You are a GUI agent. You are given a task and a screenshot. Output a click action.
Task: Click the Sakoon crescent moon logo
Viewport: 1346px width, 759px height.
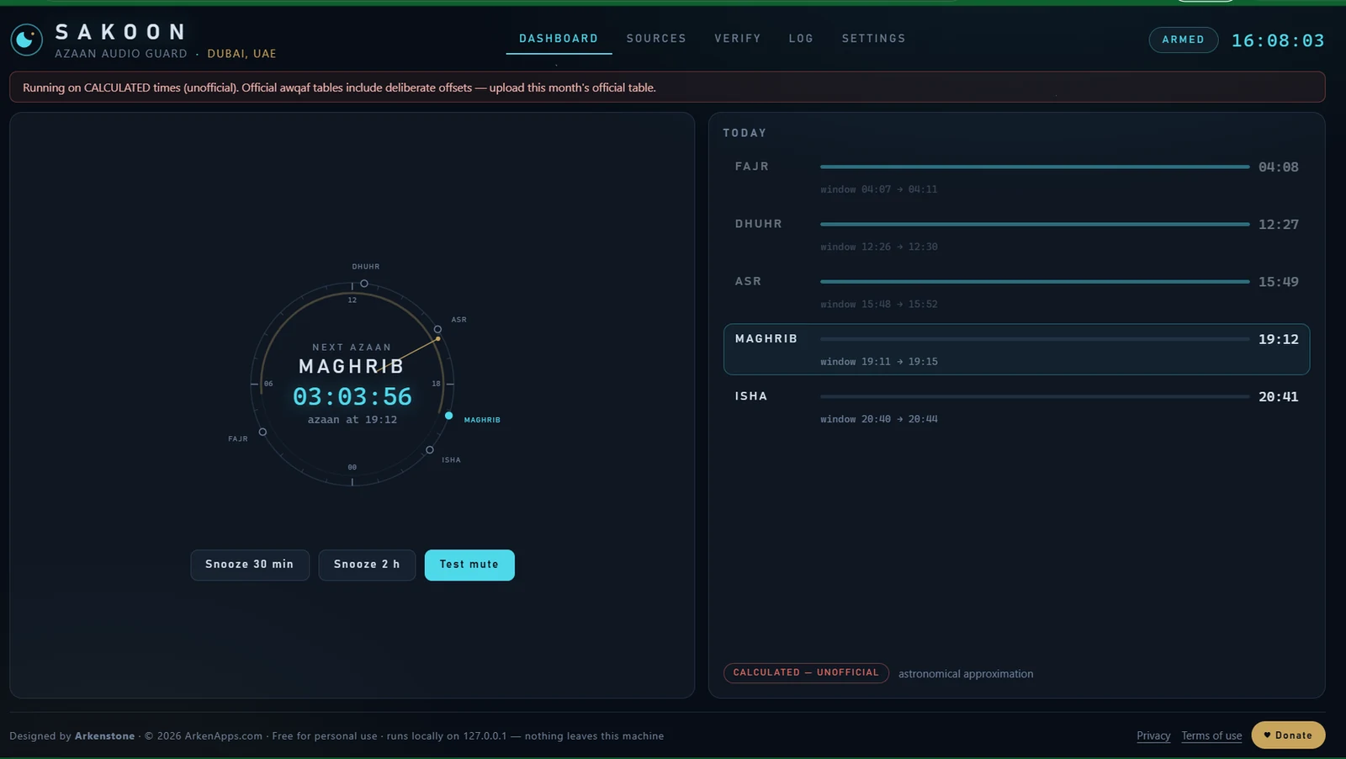coord(27,40)
